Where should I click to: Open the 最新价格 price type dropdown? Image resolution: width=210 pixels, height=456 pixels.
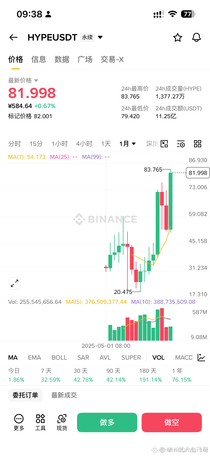point(23,80)
